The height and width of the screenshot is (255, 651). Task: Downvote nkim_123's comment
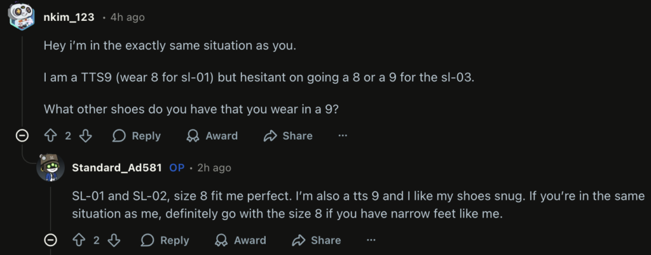(x=86, y=136)
